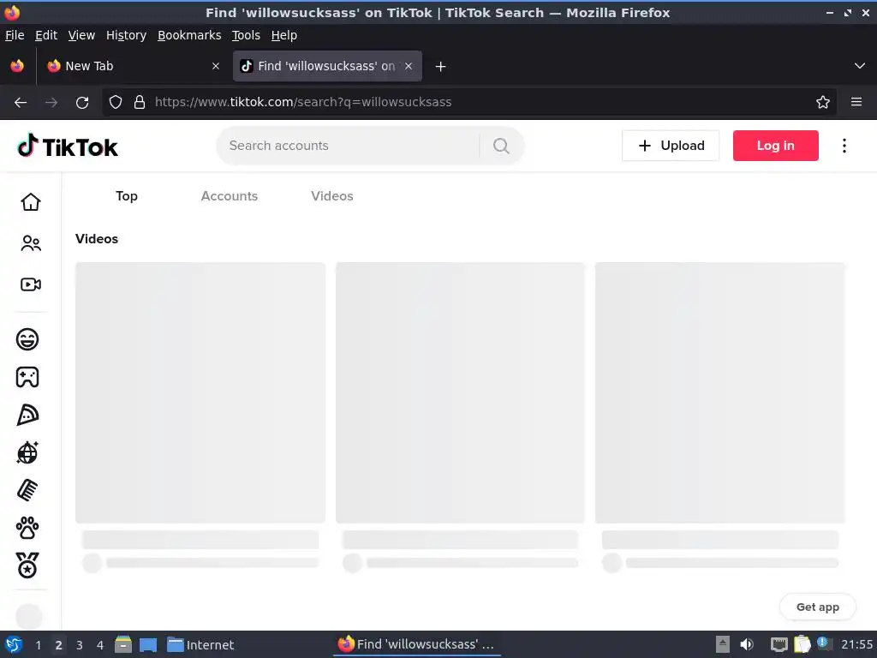The image size is (877, 658).
Task: Open tracking protection shield icon
Action: click(116, 102)
